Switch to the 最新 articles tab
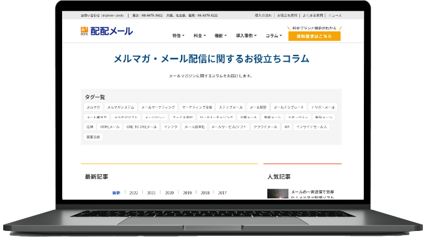The height and width of the screenshot is (237, 423). [x=116, y=193]
